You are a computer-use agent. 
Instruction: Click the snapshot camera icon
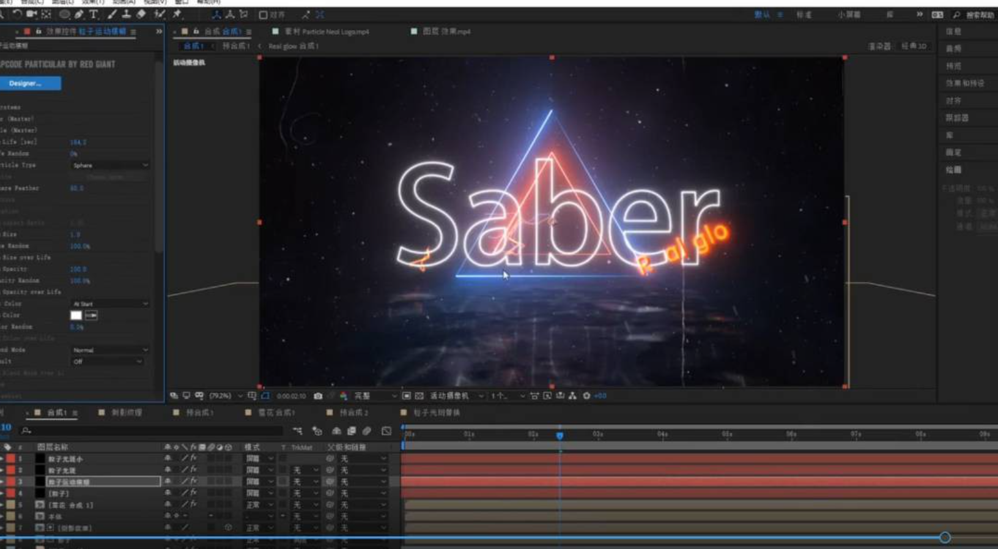pos(318,396)
